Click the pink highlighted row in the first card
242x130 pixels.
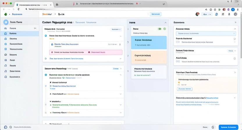86,52
